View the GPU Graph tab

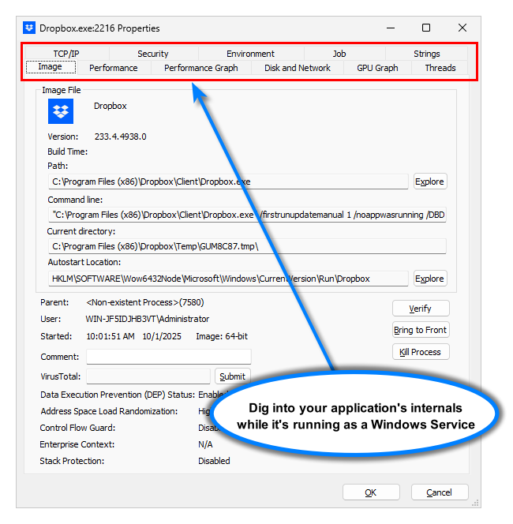[377, 68]
